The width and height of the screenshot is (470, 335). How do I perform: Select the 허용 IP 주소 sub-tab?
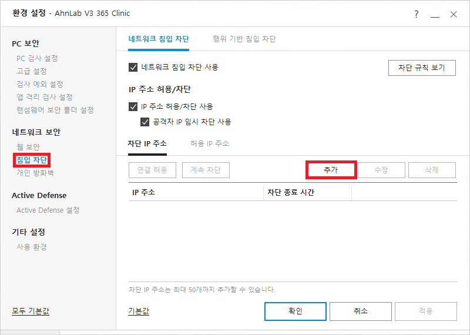click(x=210, y=143)
